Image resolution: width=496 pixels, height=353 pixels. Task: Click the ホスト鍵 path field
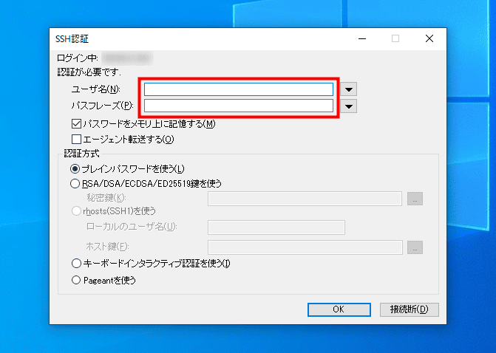click(x=305, y=247)
